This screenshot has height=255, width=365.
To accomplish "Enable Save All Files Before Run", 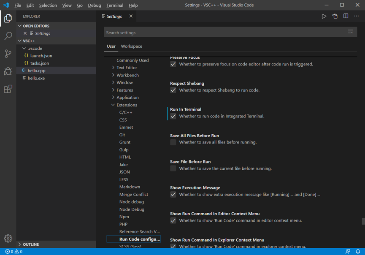I will (173, 142).
